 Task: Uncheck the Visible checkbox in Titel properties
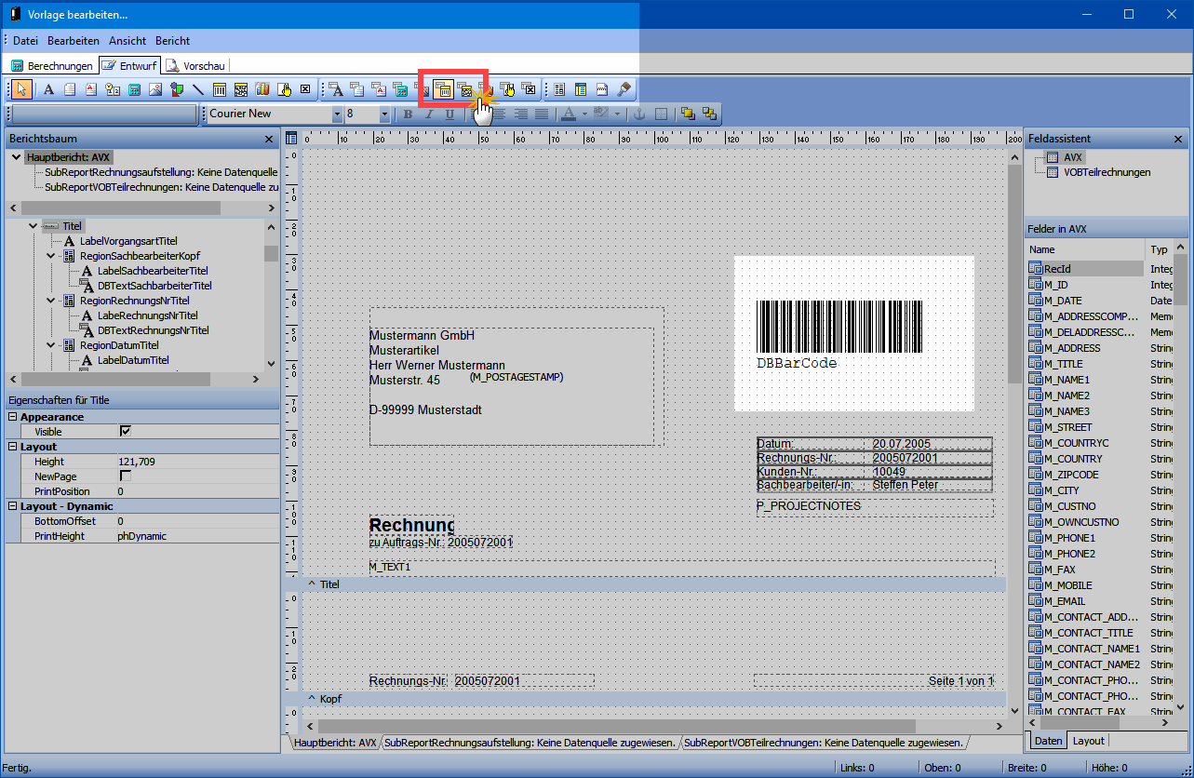pyautogui.click(x=127, y=431)
